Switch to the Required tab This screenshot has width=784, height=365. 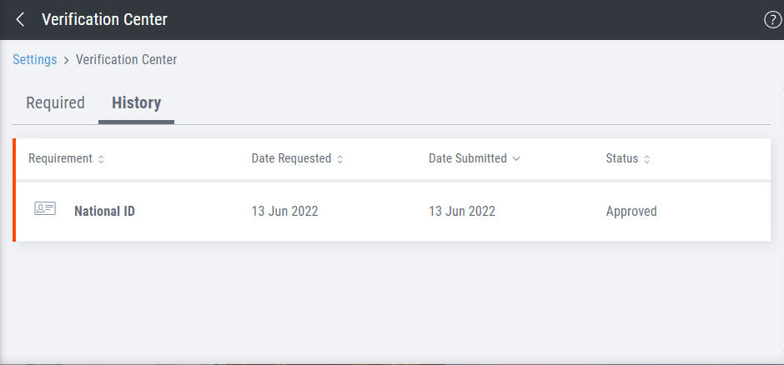[x=56, y=103]
